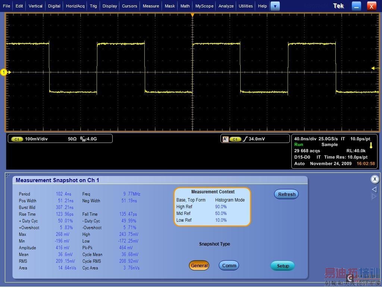Click the A' trigger event badge
This screenshot has height=287, width=382.
(x=225, y=139)
